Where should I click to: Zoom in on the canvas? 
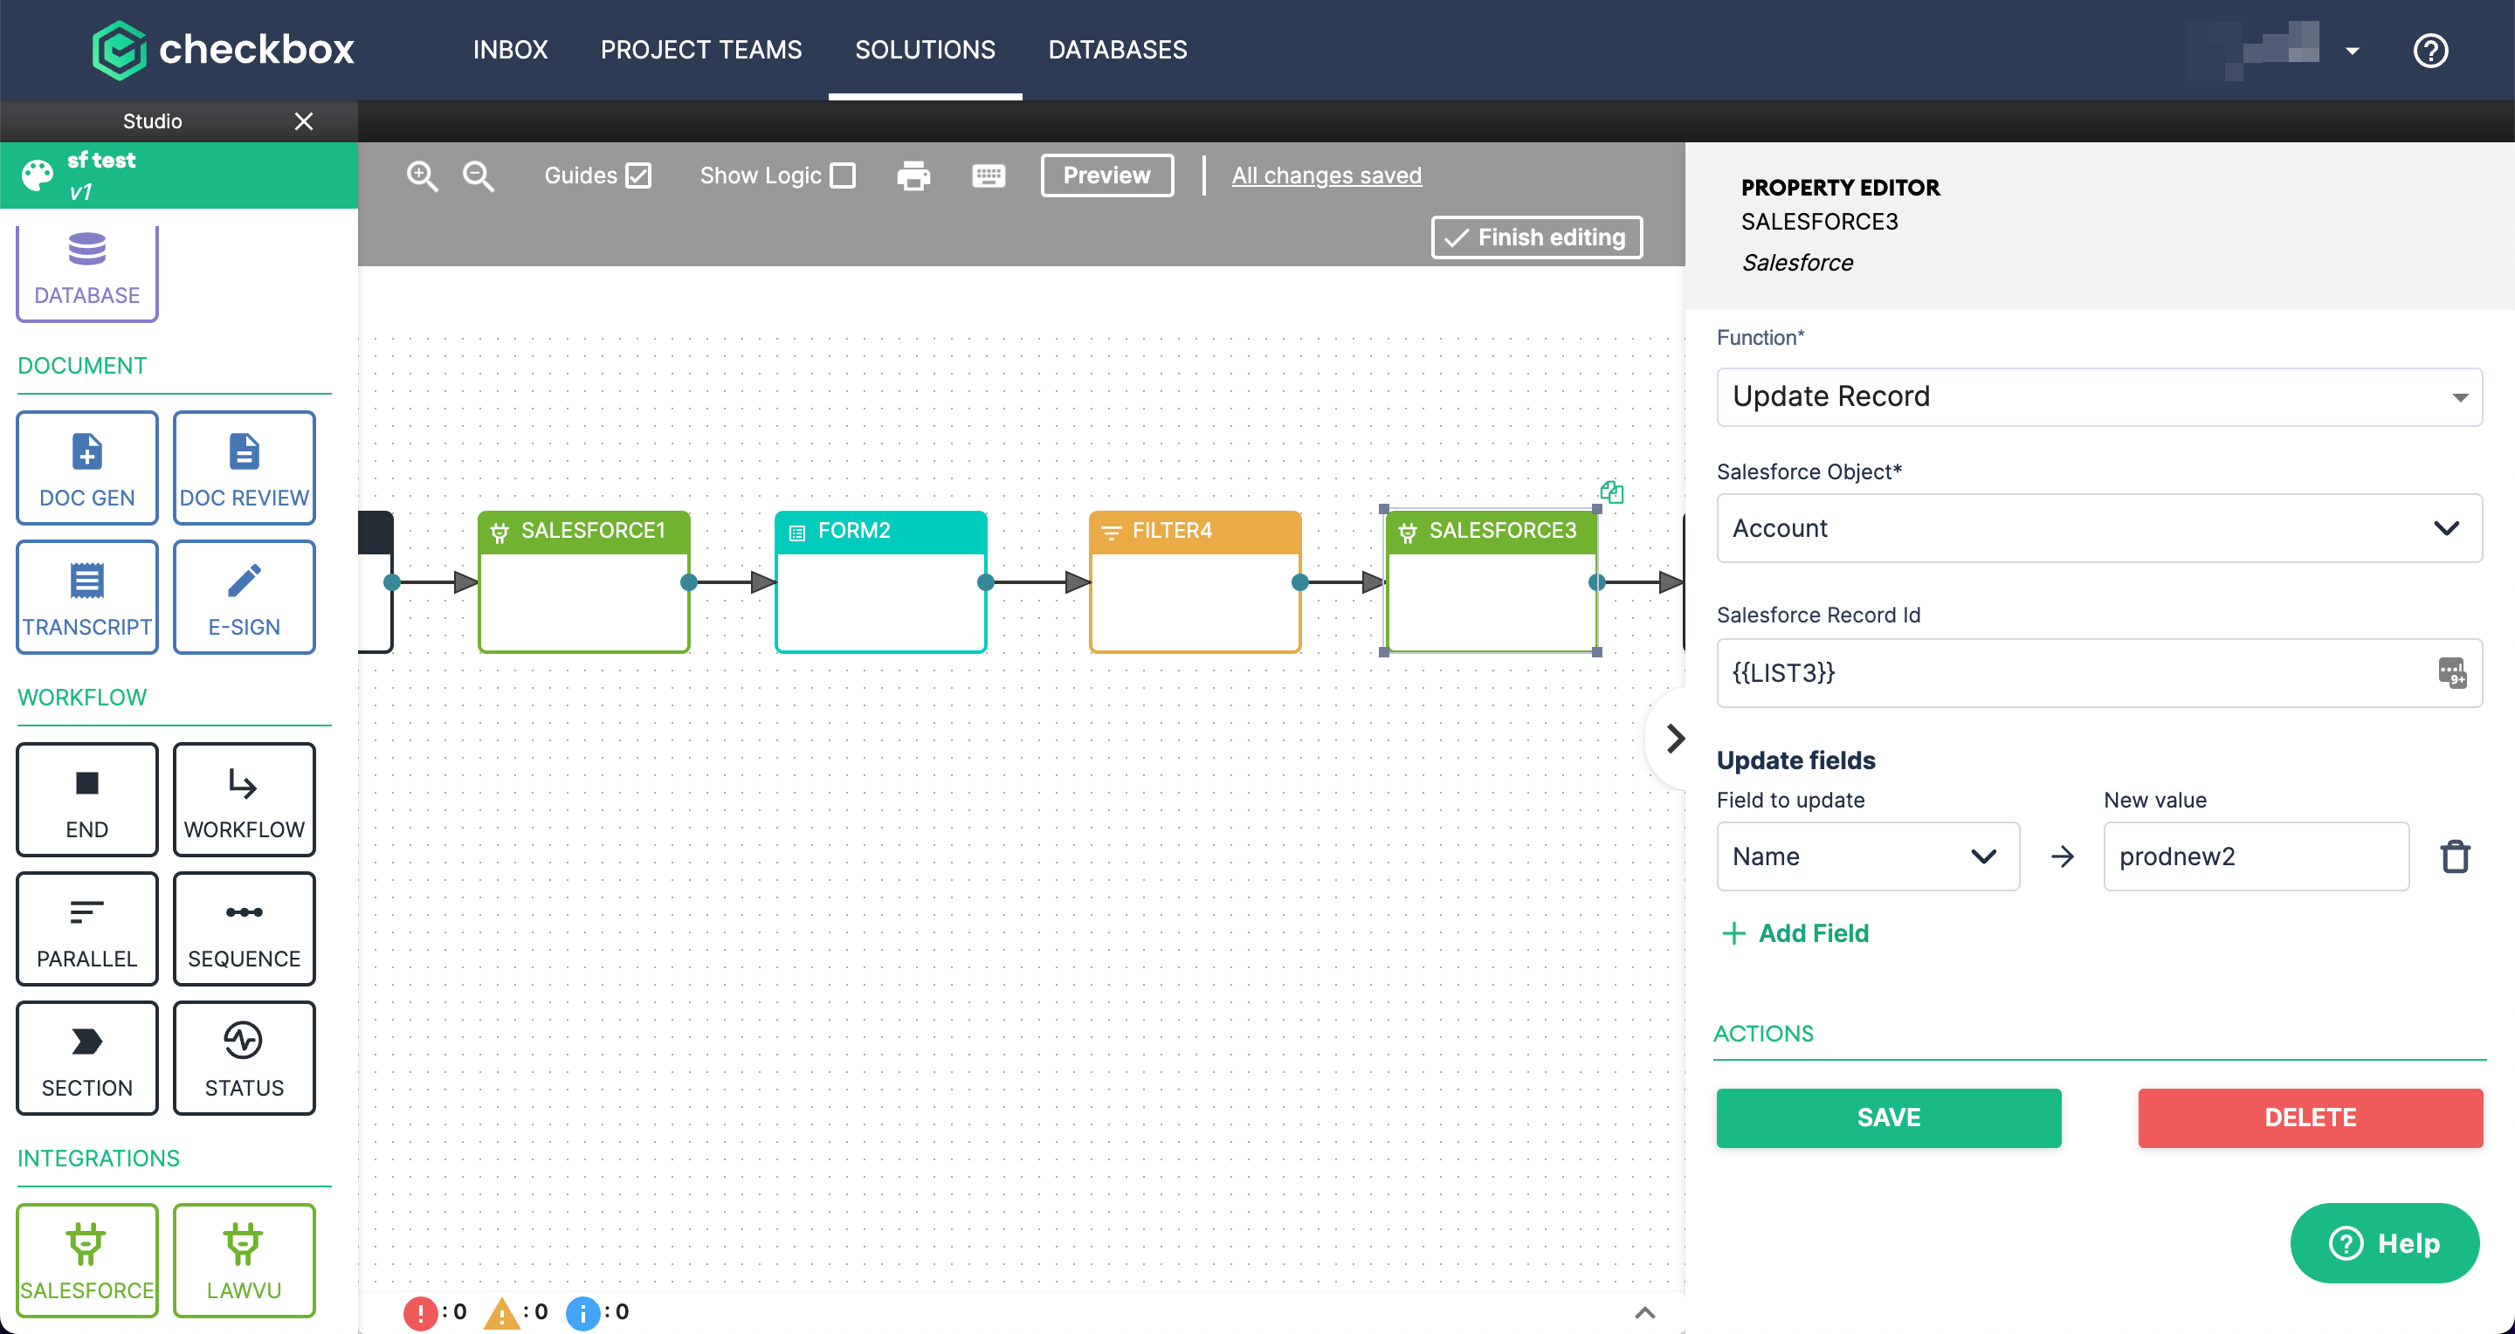422,175
